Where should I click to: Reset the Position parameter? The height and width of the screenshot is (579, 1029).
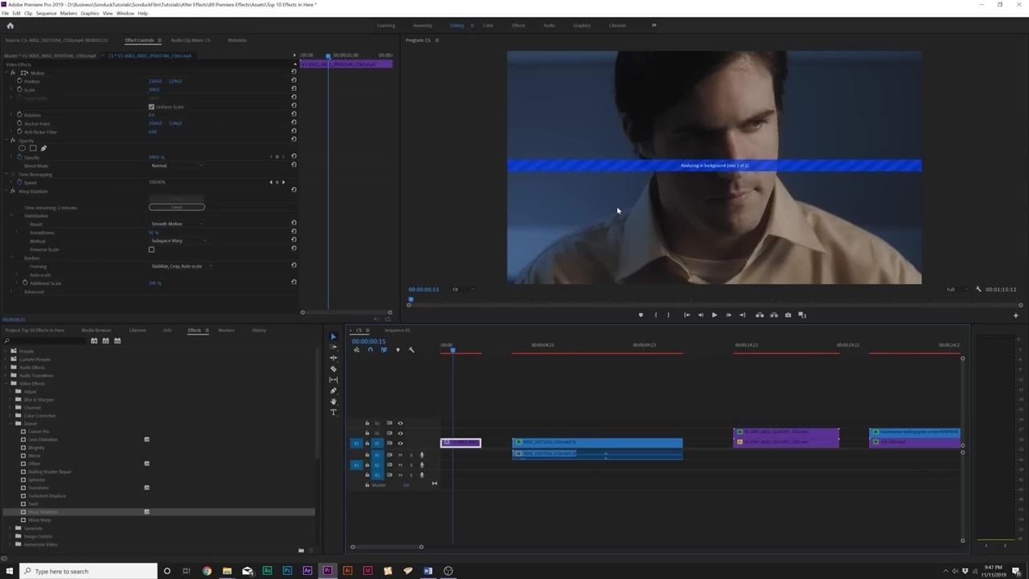coord(293,81)
